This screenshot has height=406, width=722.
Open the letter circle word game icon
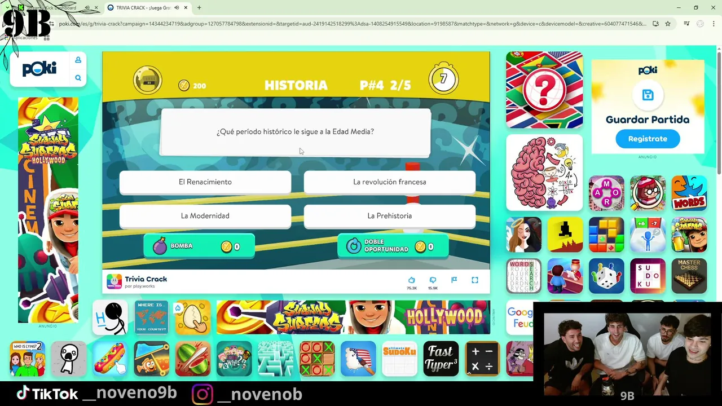(606, 193)
